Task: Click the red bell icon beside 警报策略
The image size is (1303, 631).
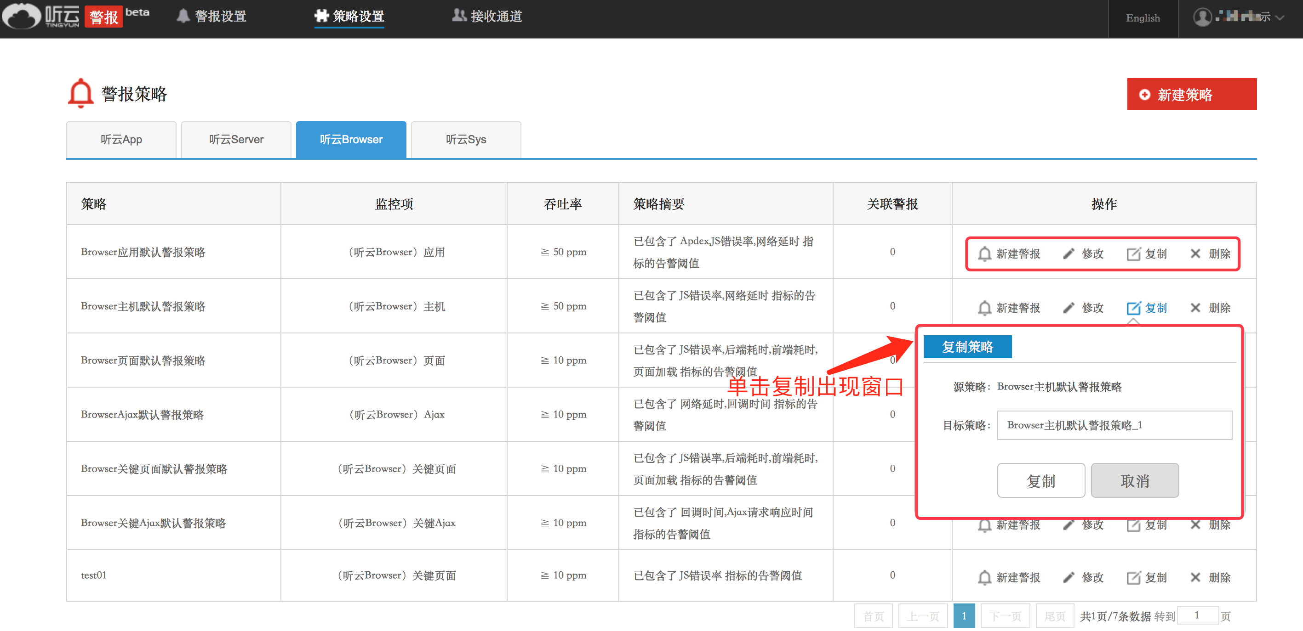Action: [x=80, y=93]
